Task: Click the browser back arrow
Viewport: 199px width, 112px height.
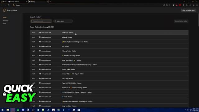Action: click(2, 5)
